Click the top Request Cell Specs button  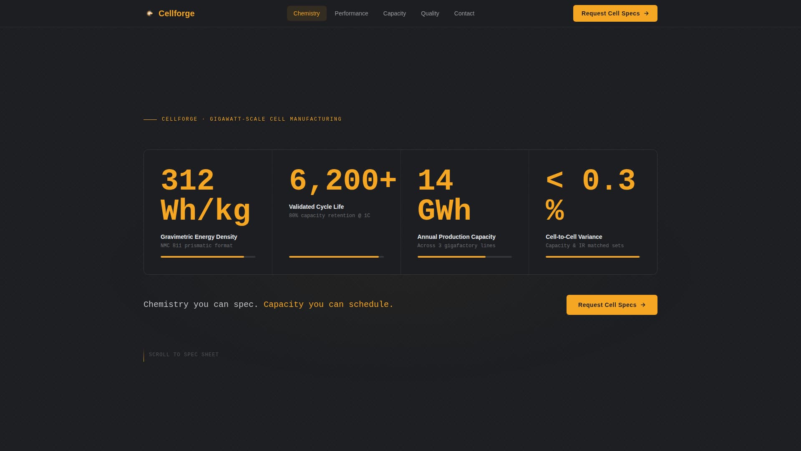(x=615, y=13)
